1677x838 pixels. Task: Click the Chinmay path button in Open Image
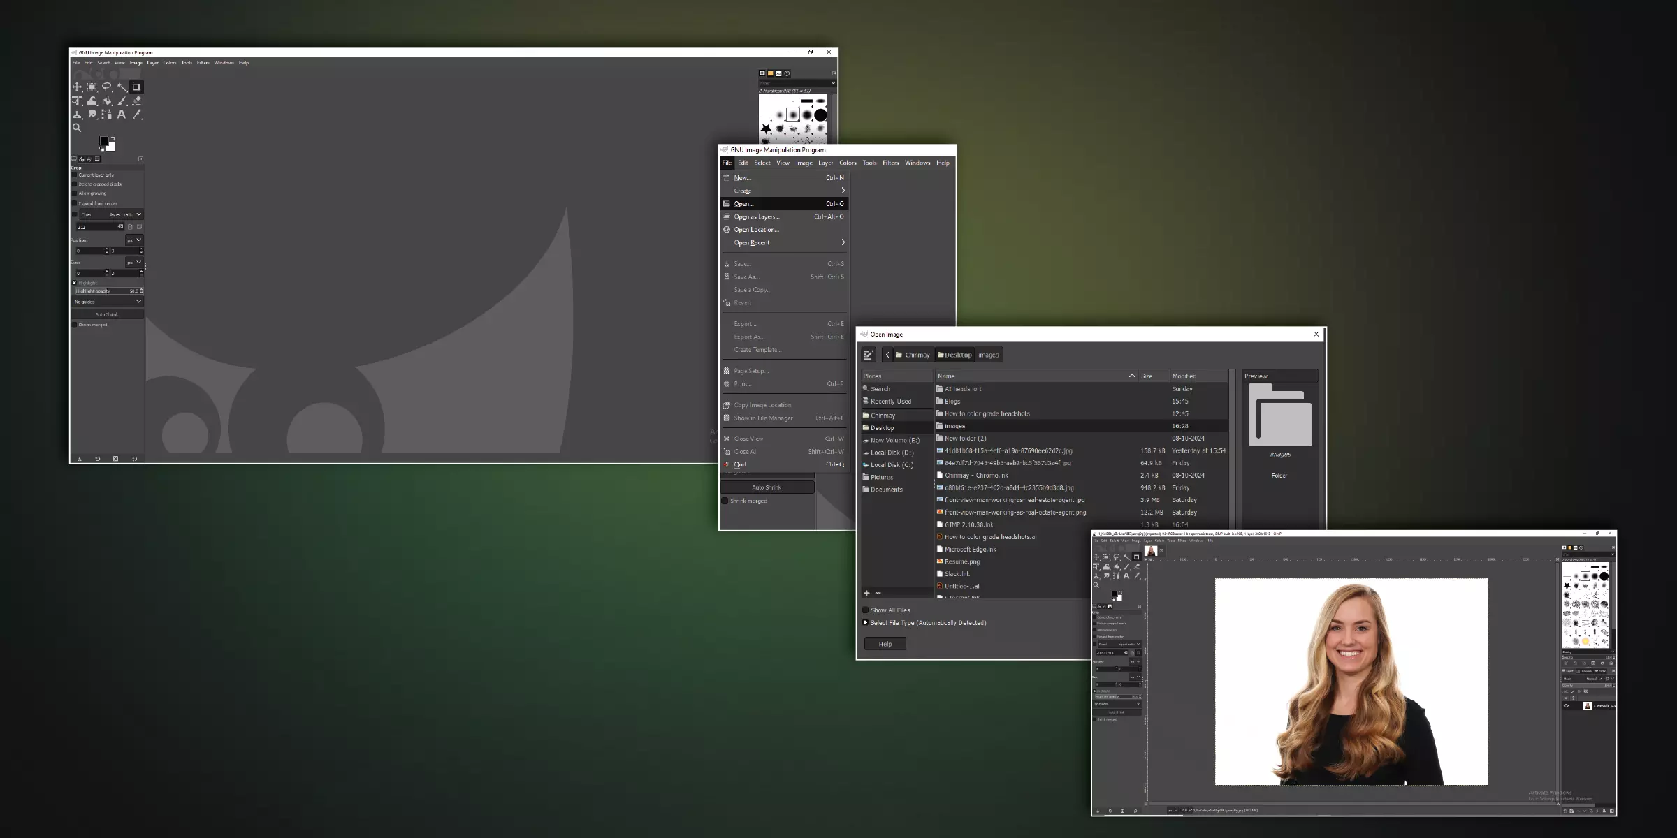click(x=913, y=355)
